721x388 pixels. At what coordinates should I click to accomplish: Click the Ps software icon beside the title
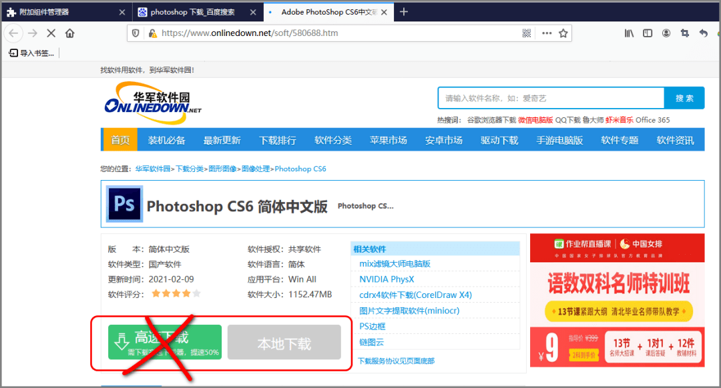pos(124,204)
